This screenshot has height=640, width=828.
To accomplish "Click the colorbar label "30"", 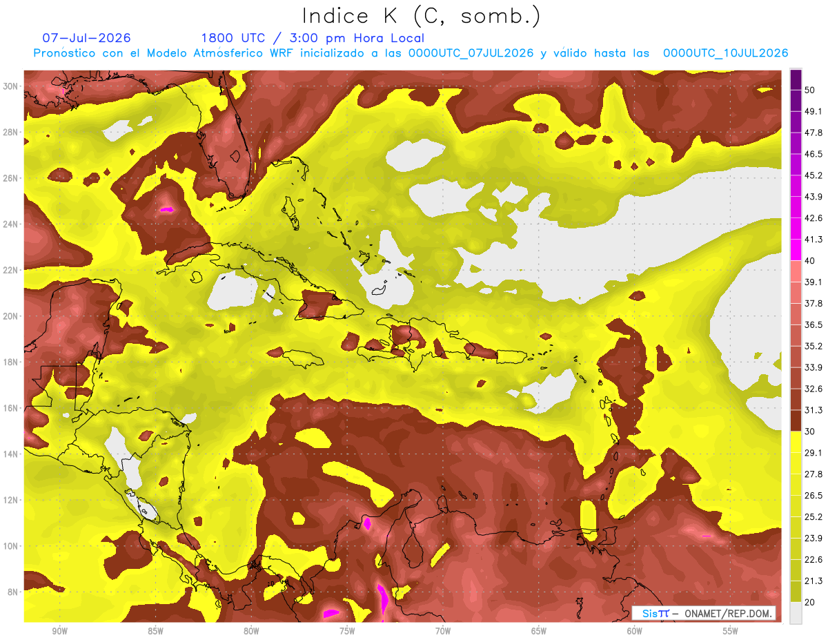I will point(811,431).
